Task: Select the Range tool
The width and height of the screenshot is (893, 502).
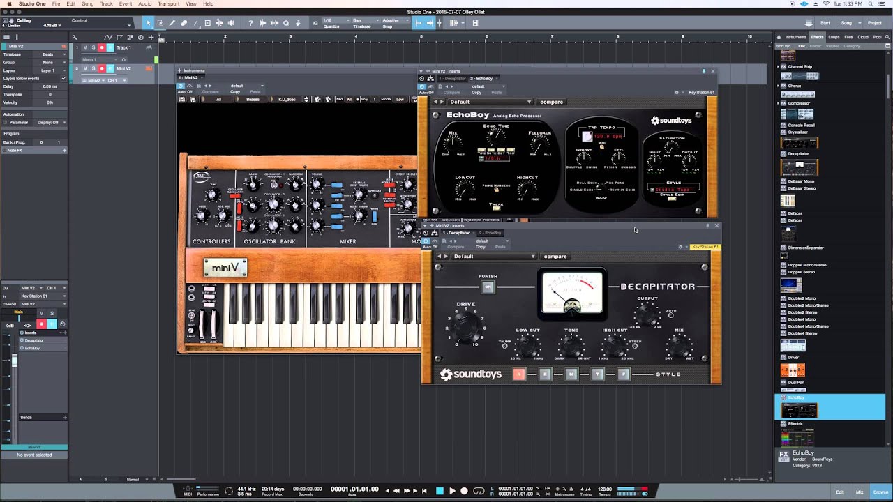Action: (160, 23)
